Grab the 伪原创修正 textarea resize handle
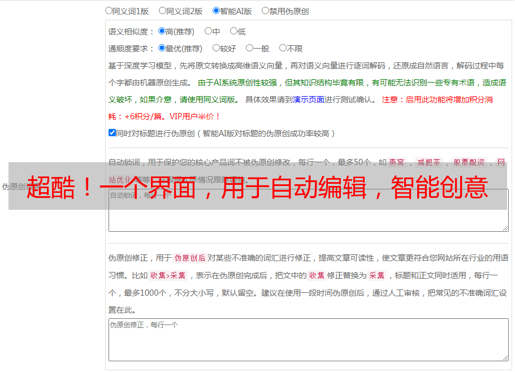 click(x=505, y=357)
